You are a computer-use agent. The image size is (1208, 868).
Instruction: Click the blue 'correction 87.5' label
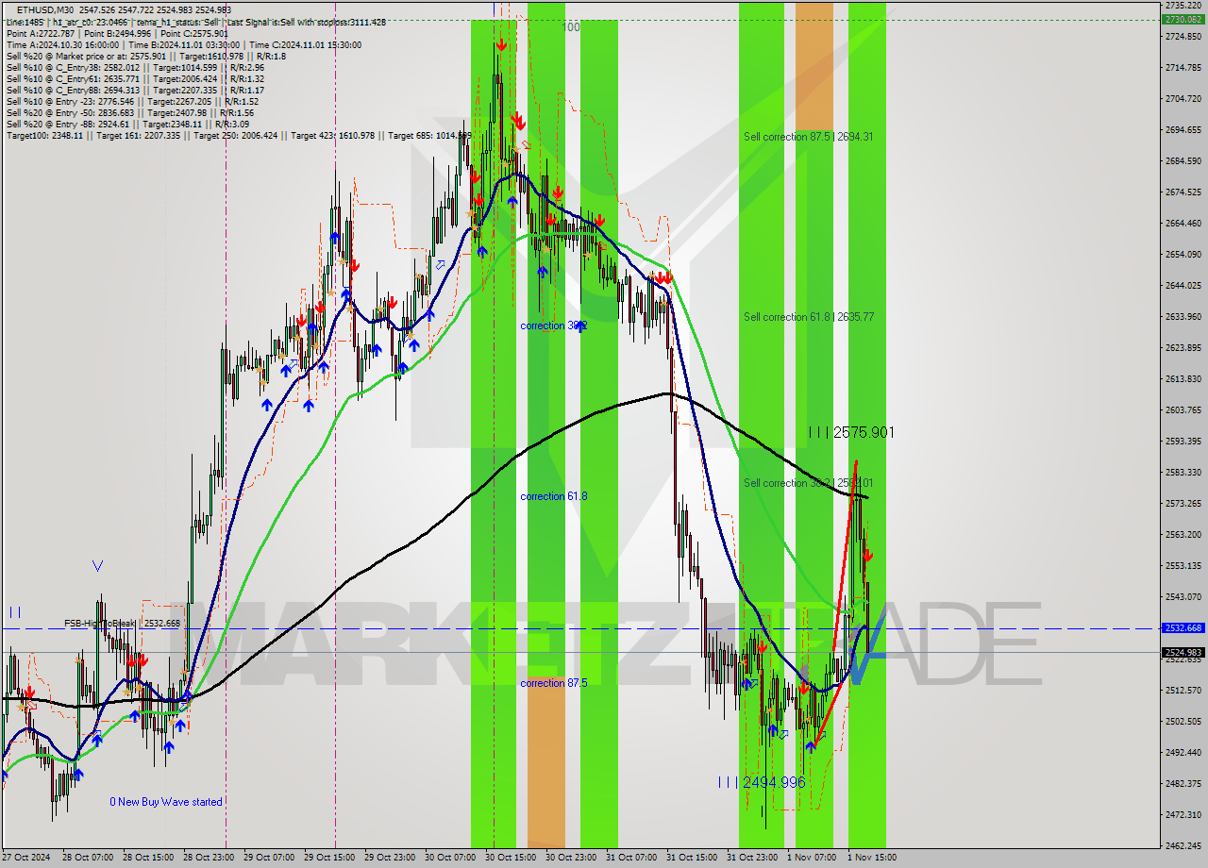[554, 683]
